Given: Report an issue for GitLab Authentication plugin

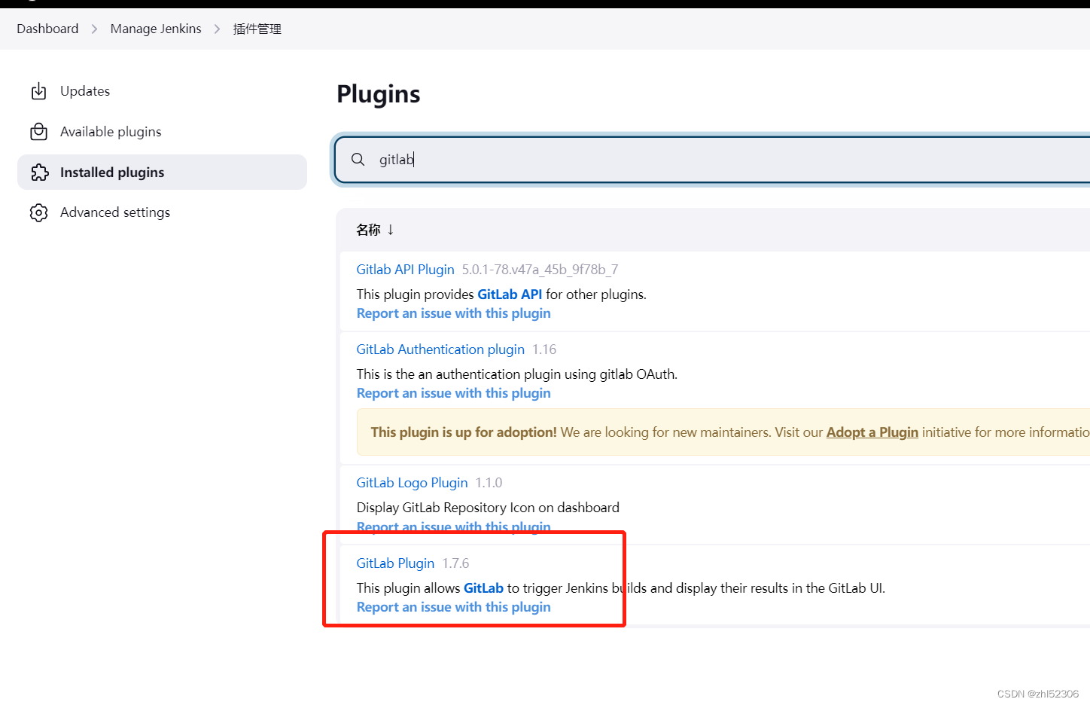Looking at the screenshot, I should (453, 393).
